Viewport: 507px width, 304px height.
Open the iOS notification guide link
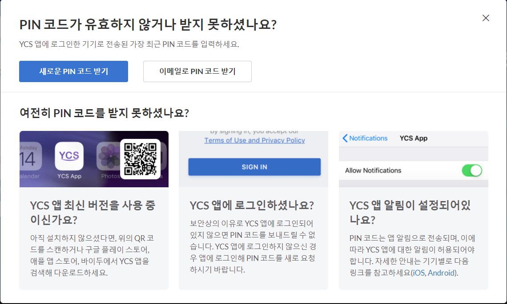point(419,272)
